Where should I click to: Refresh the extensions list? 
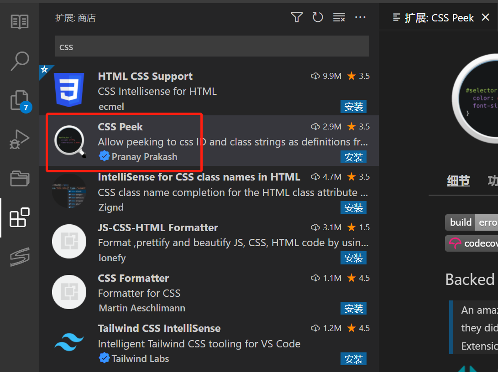click(318, 18)
